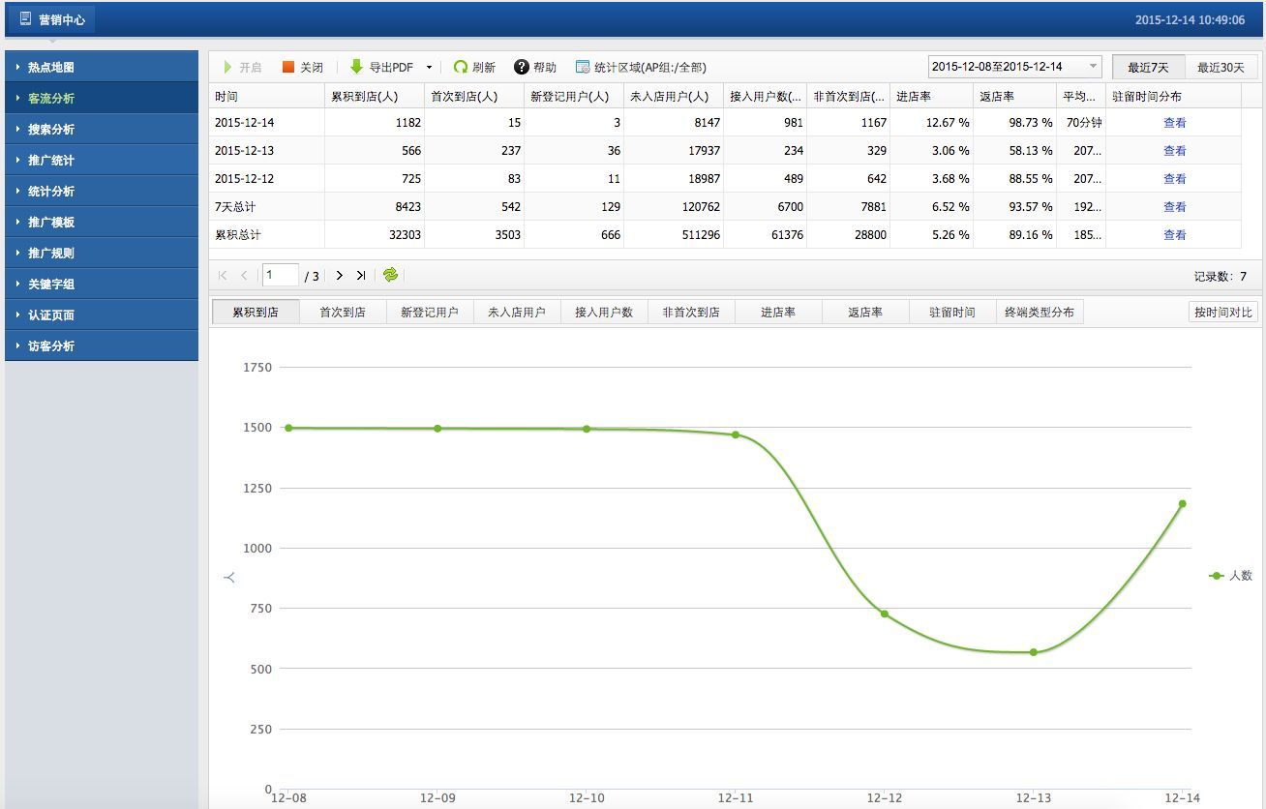
Task: Open the statistics area (统计区域) icon
Action: (x=583, y=67)
